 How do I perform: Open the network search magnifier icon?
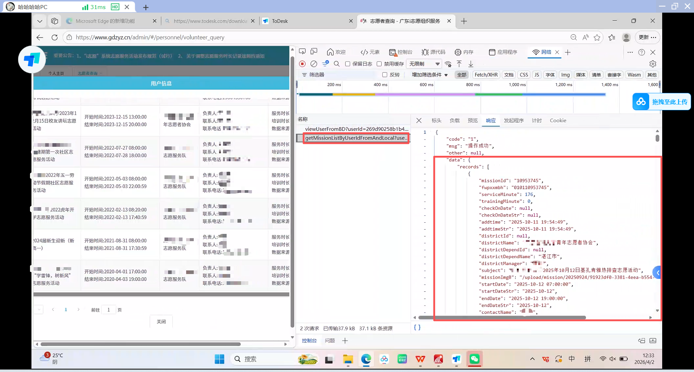[337, 64]
